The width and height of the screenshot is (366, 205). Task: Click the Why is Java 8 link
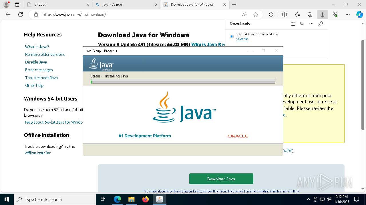208,44
